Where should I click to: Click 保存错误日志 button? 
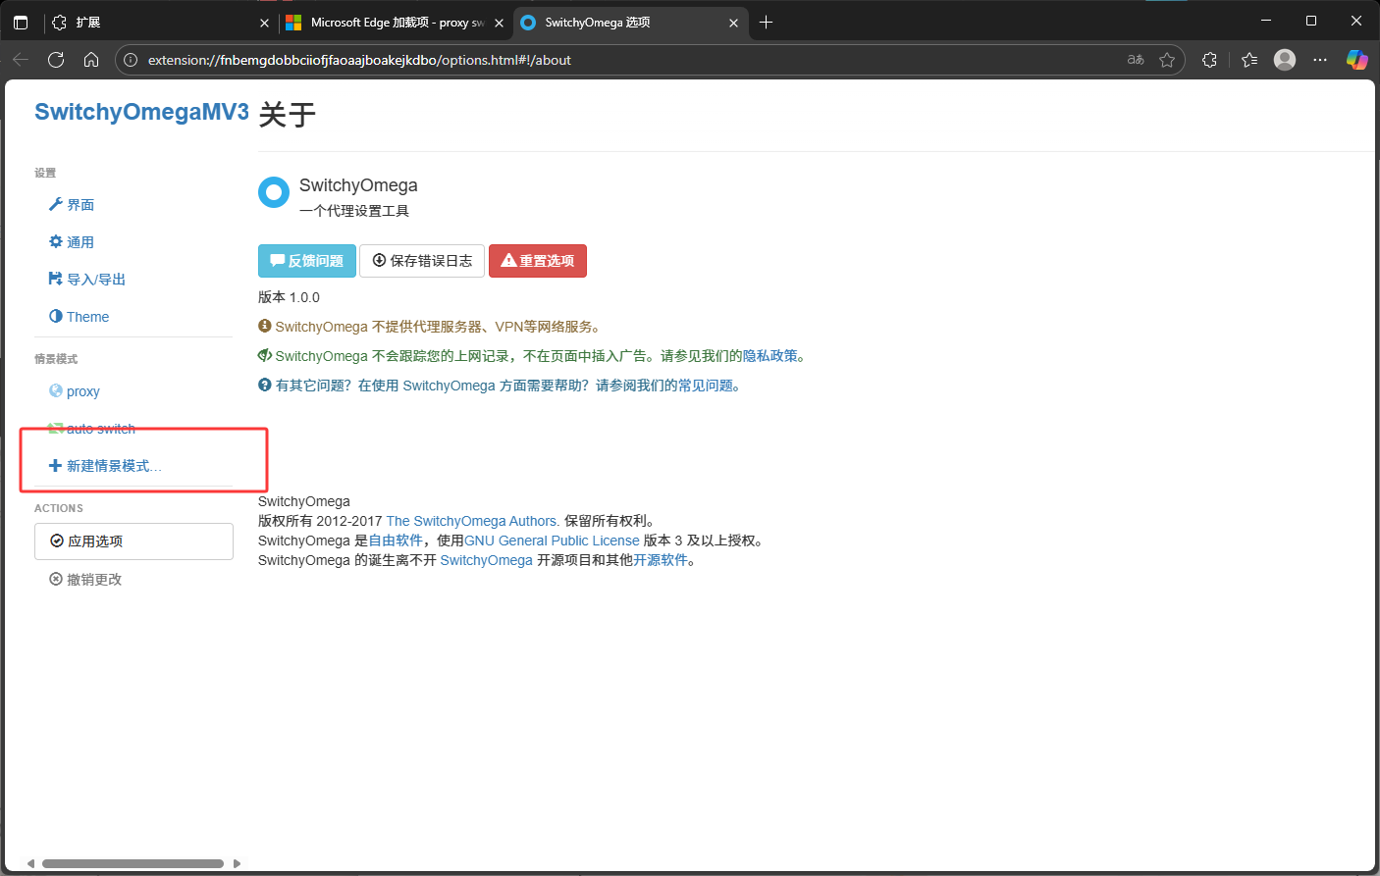click(422, 261)
